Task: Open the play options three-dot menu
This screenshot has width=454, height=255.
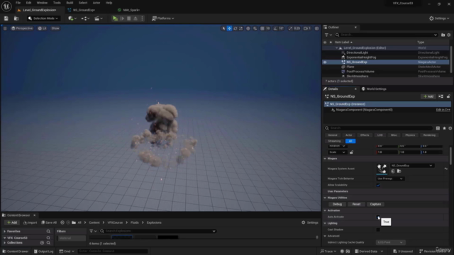Action: 142,18
